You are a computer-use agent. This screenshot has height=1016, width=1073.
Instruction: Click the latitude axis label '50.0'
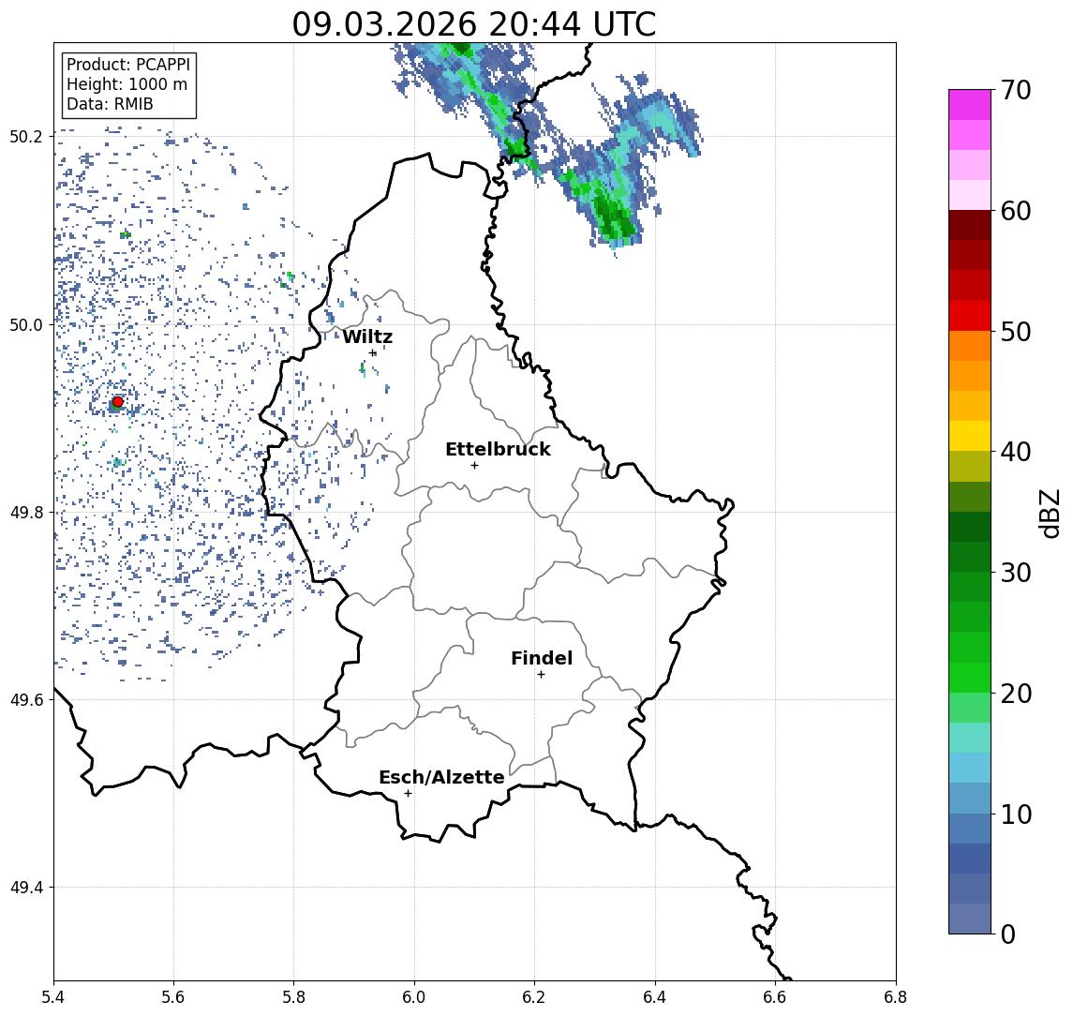tap(25, 324)
